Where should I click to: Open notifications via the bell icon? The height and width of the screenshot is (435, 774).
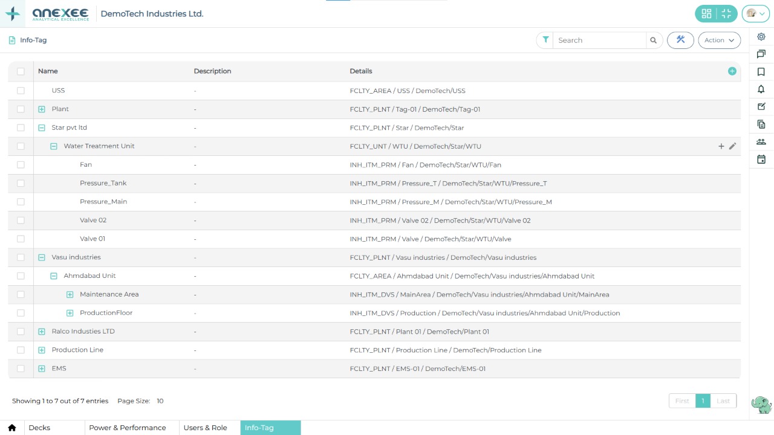coord(761,89)
